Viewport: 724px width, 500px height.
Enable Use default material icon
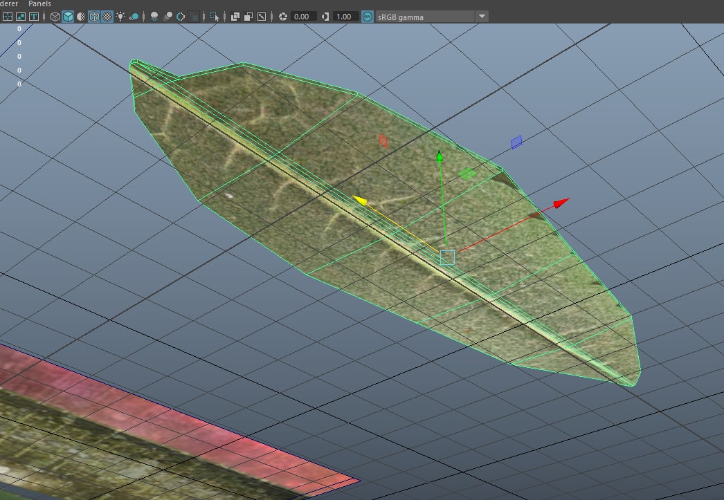pos(81,17)
